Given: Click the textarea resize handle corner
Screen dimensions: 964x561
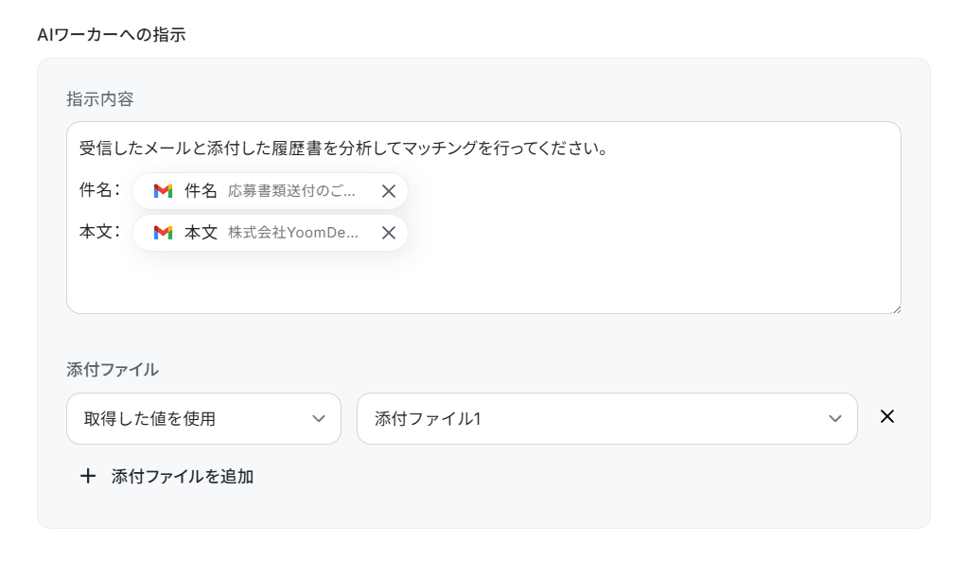Looking at the screenshot, I should [897, 309].
